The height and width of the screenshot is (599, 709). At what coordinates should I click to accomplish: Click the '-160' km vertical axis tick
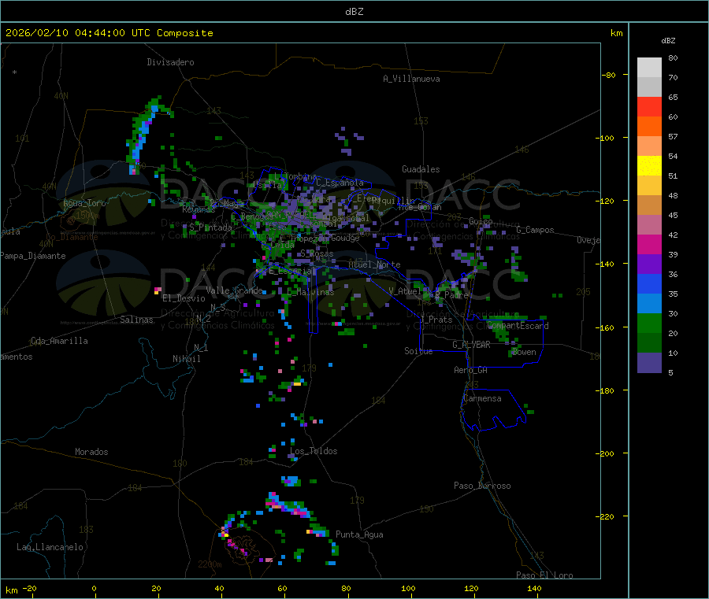[x=606, y=327]
